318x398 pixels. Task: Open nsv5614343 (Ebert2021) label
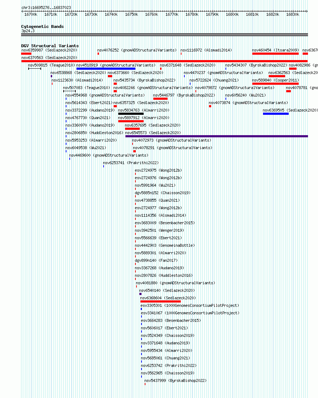(89, 103)
